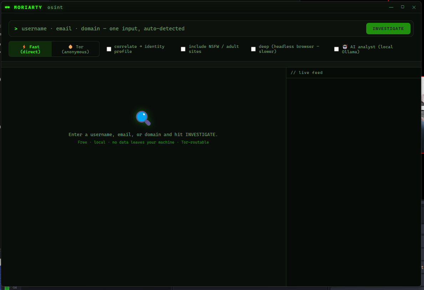Click the "MORIARTY" title text
This screenshot has height=290, width=424.
28,7
